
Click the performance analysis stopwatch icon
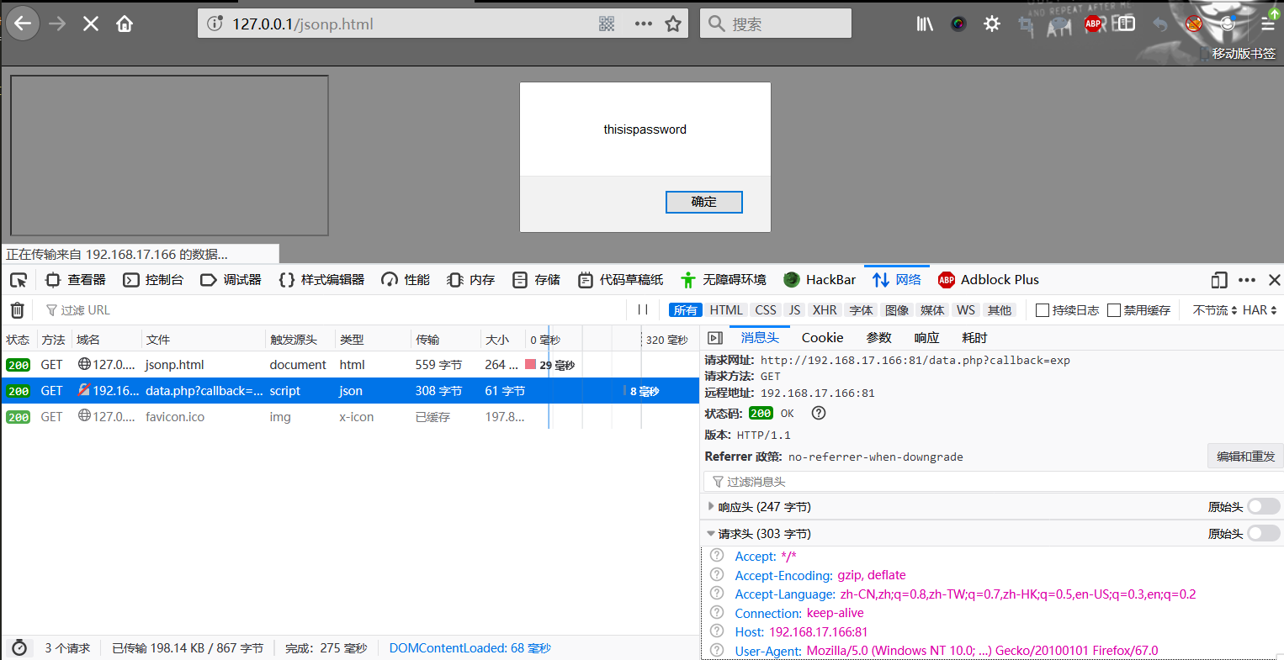coord(19,648)
